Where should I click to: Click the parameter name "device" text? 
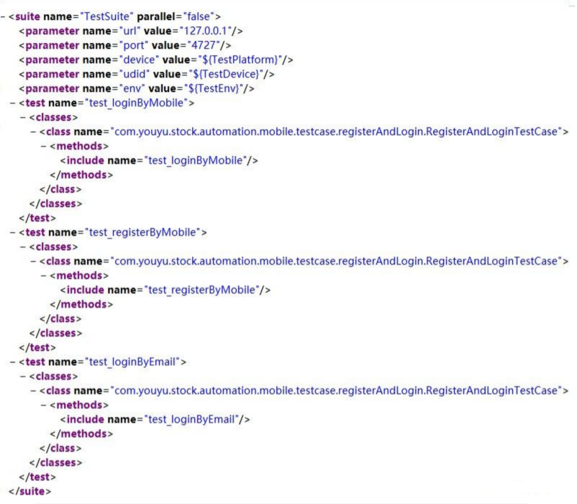click(139, 60)
